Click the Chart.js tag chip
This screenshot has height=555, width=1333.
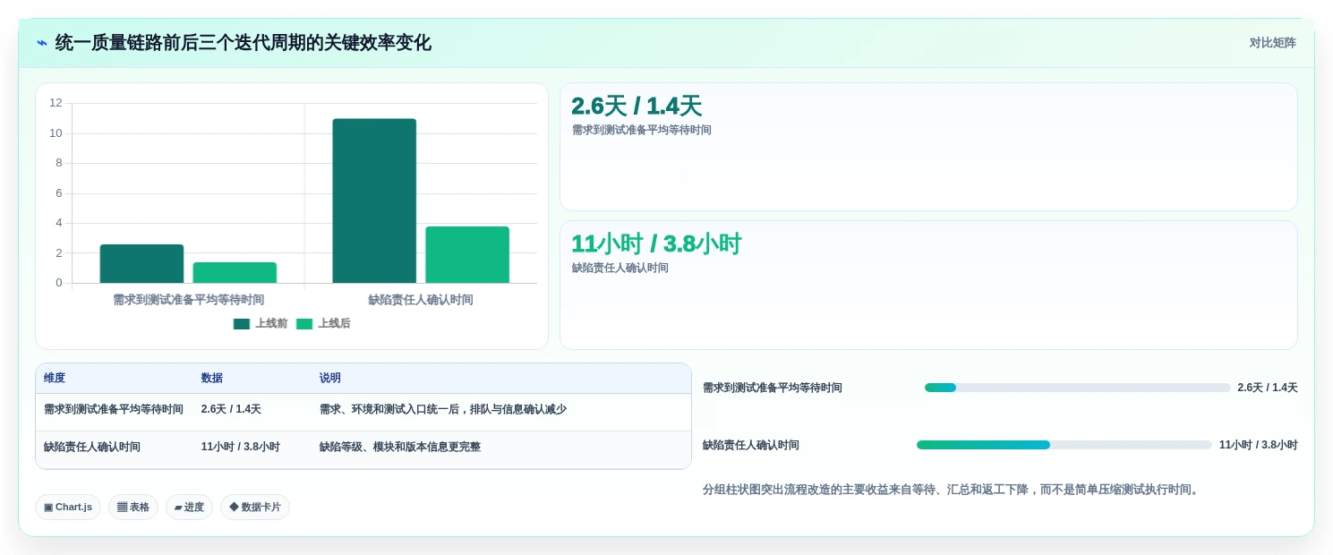[x=68, y=508]
